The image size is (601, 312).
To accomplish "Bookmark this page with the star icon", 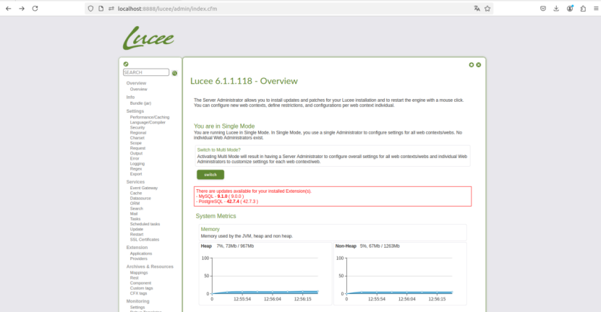I will point(488,9).
